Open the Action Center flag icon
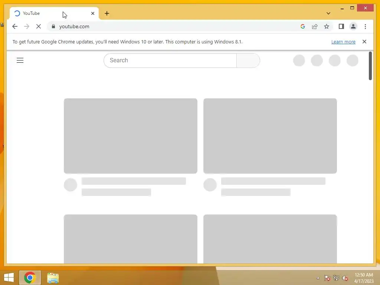The image size is (380, 285). pyautogui.click(x=327, y=278)
